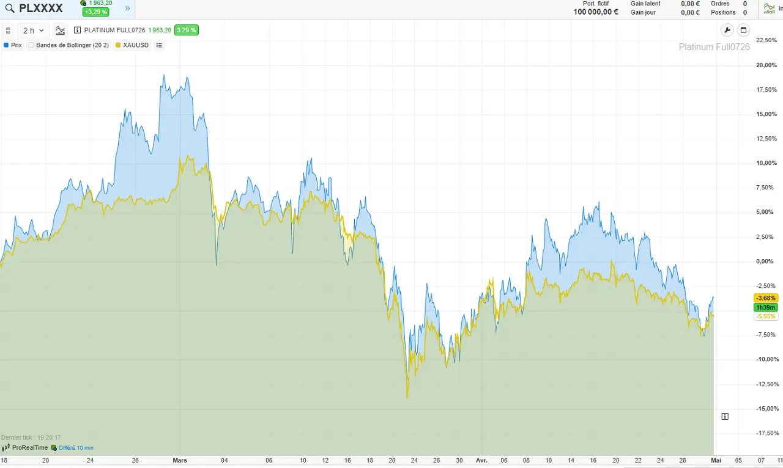Click the search magnifier icon beside PLXXXX
The image size is (783, 468).
tap(10, 9)
